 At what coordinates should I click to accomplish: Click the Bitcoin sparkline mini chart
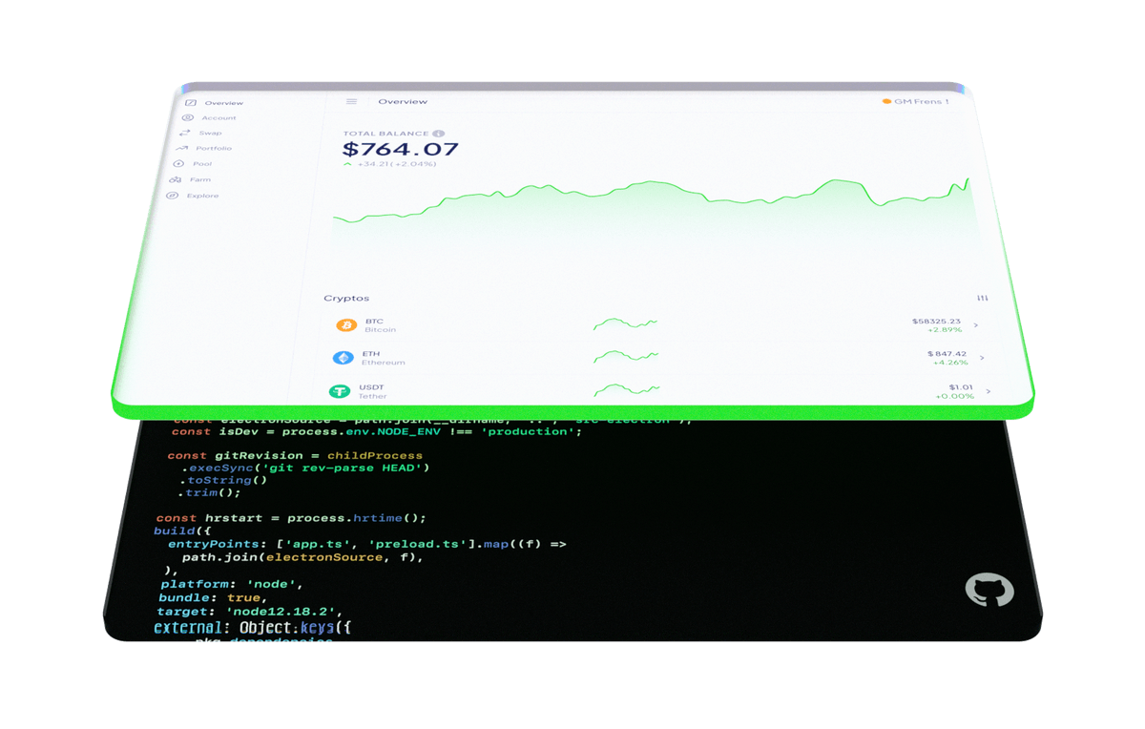coord(625,324)
